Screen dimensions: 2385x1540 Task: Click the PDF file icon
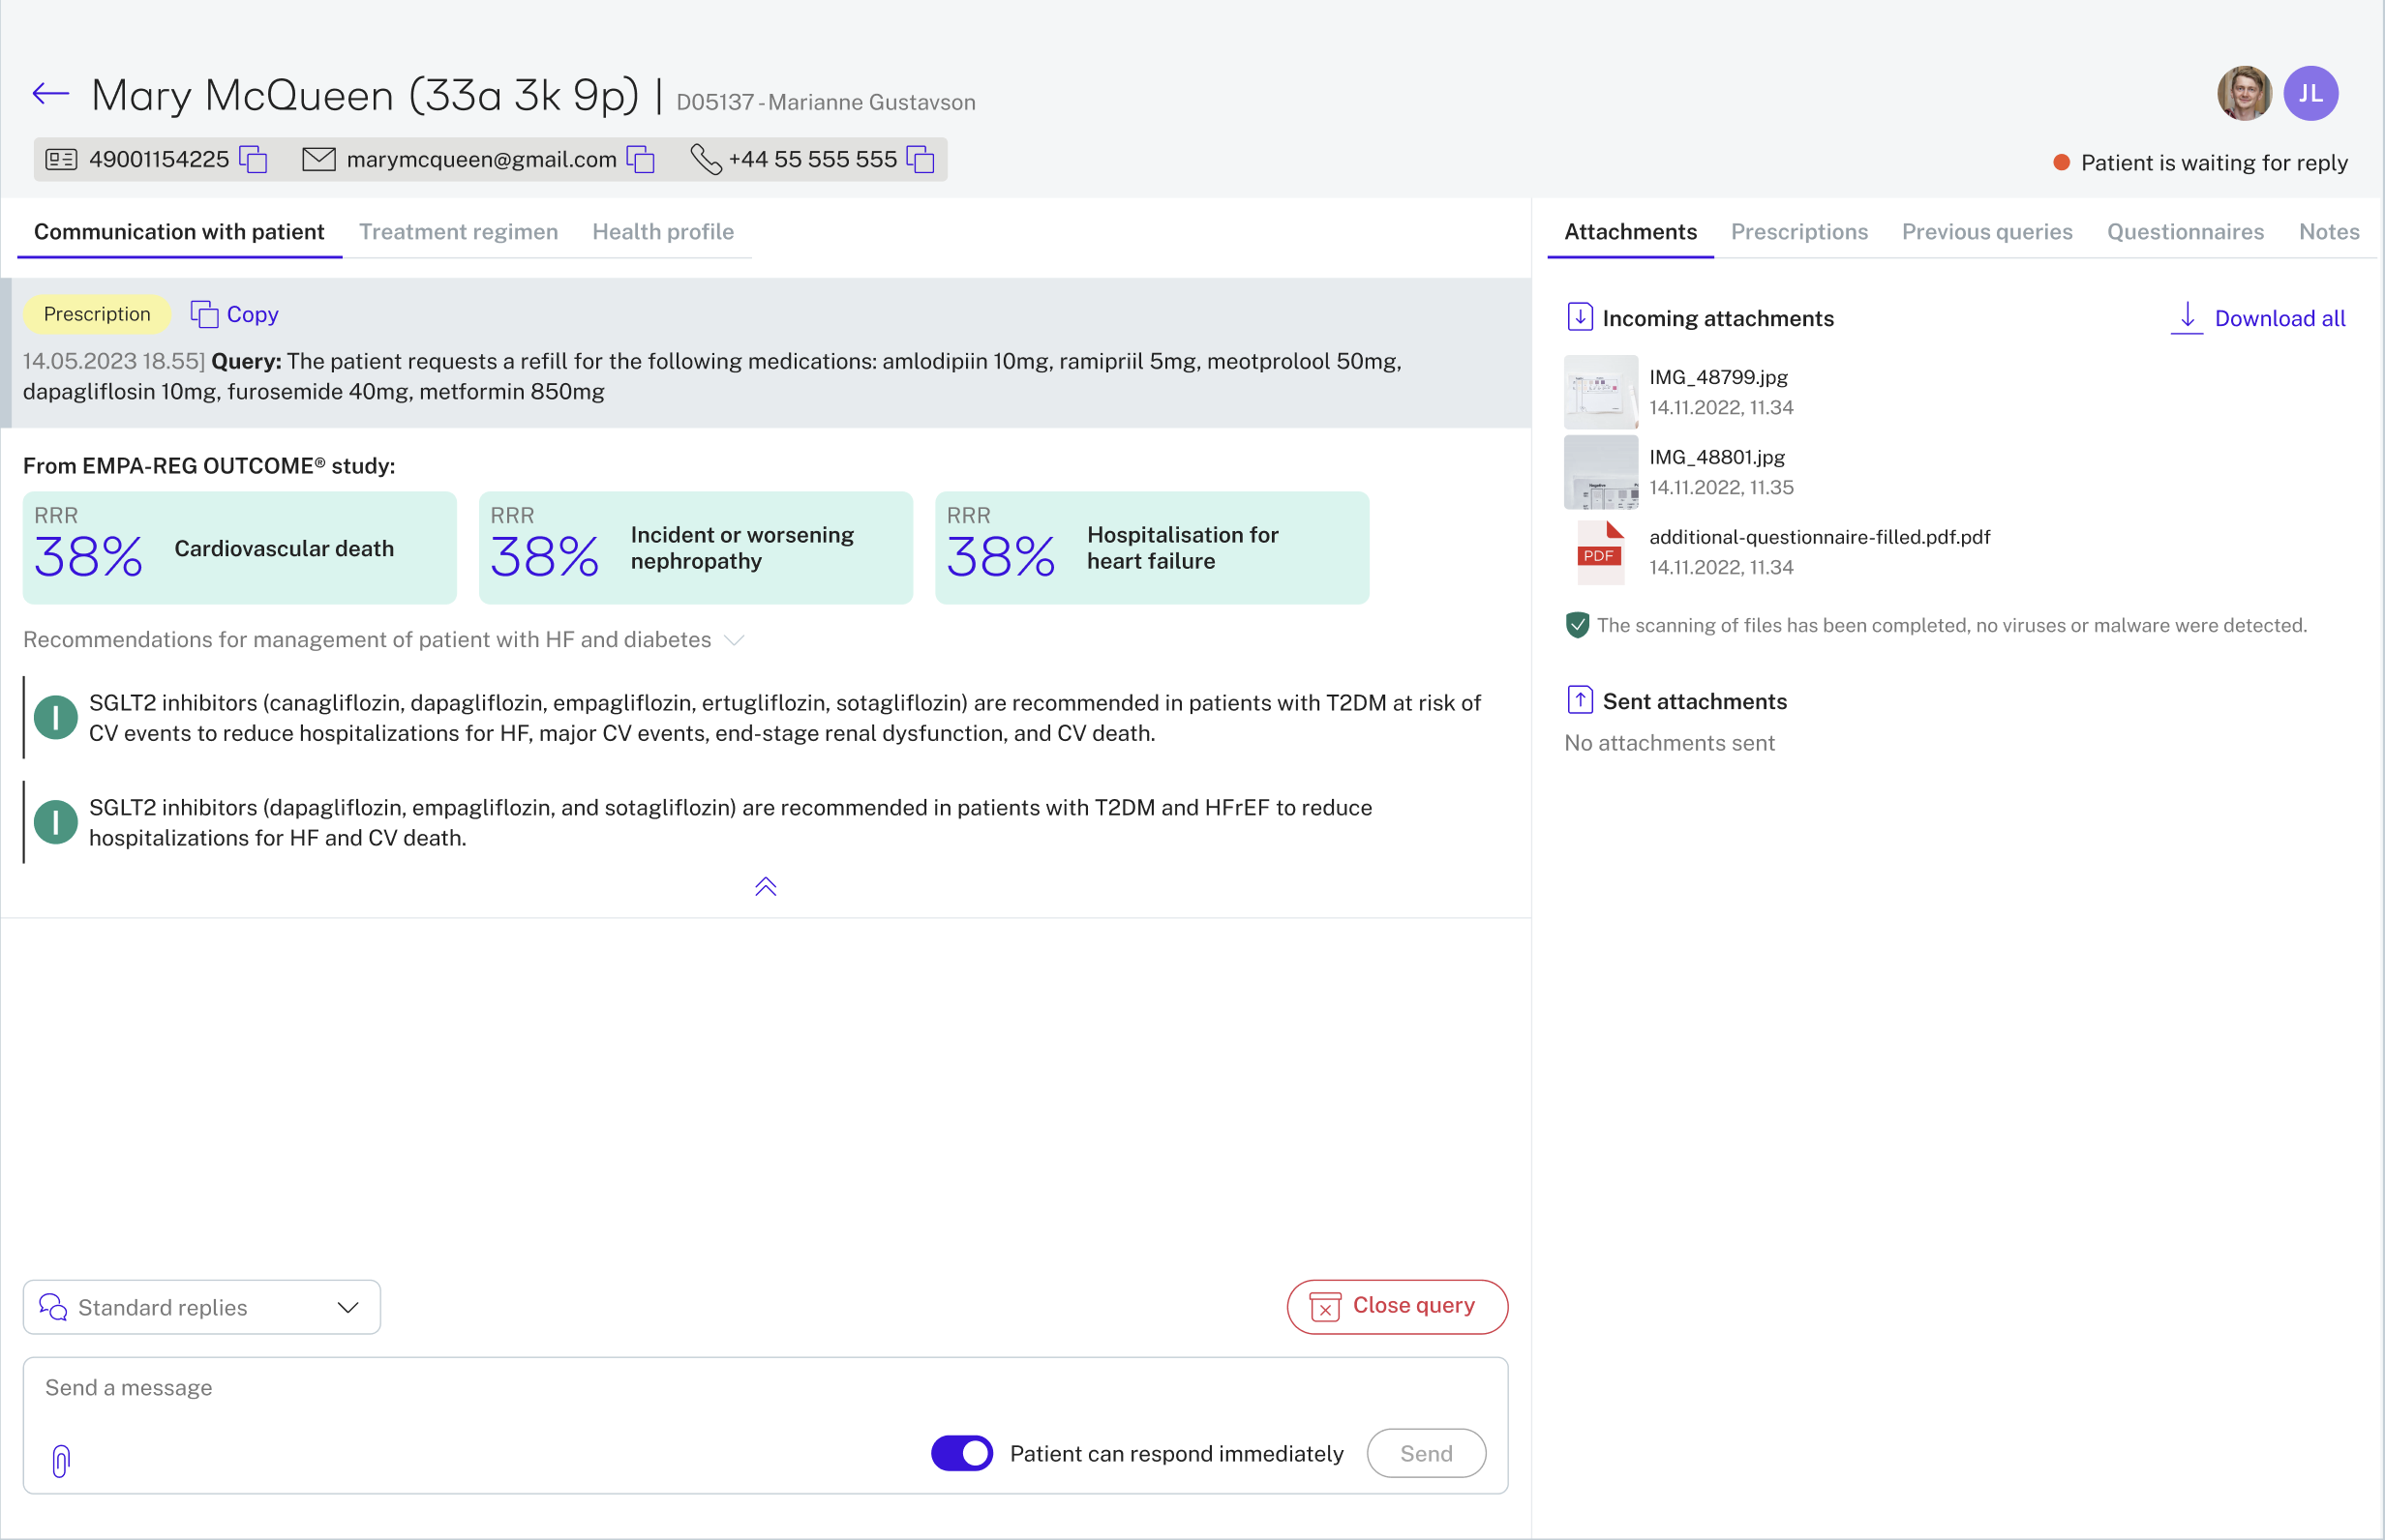click(1599, 552)
